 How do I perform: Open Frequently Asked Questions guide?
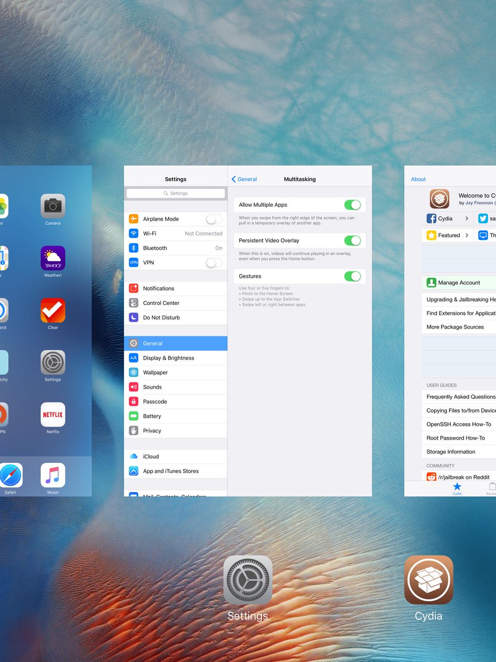(459, 397)
